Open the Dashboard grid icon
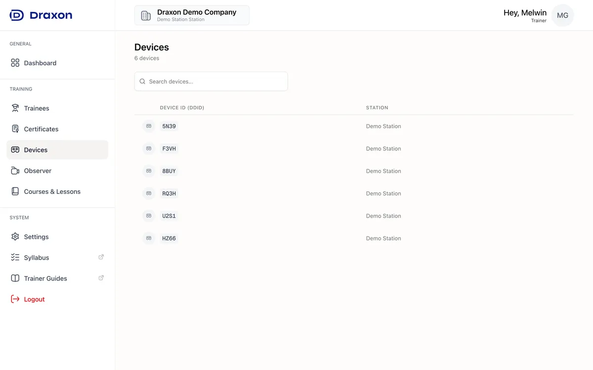This screenshot has width=593, height=370. point(15,63)
